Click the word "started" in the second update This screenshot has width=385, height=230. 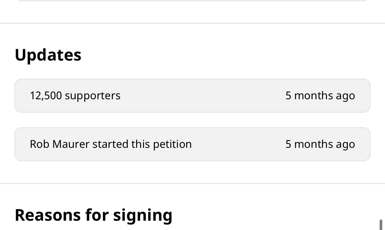point(110,144)
